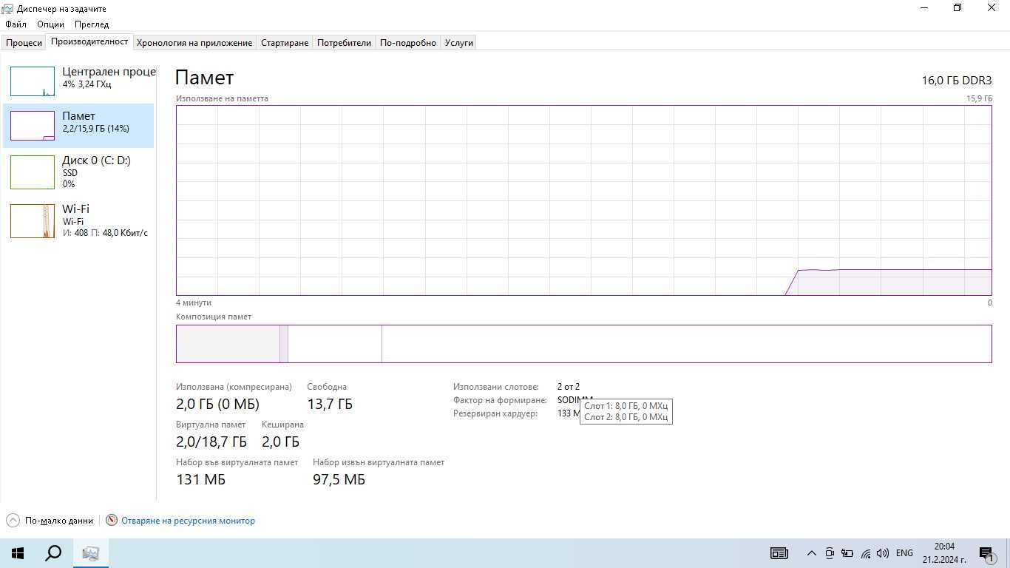Open the Отваряне на ресурсния монитор link

(x=188, y=521)
